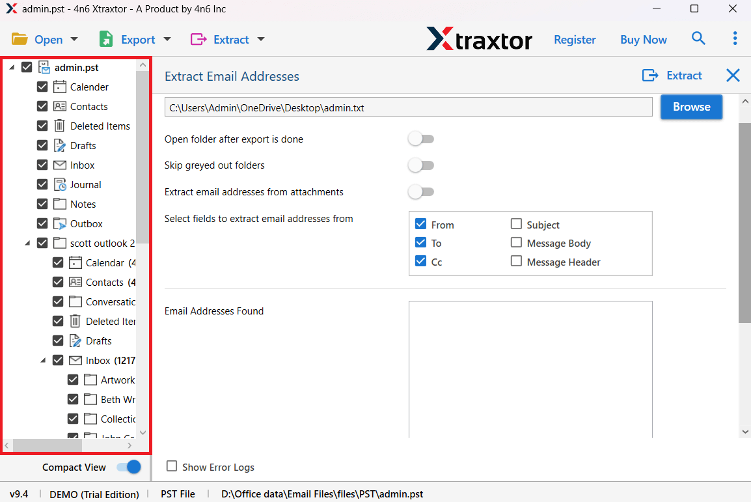Click the green Export file icon
This screenshot has height=502, width=751.
coord(106,39)
